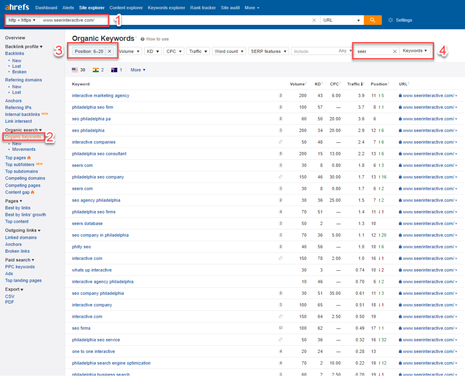Sort table by Traffic column header
The height and width of the screenshot is (379, 465).
coord(355,84)
